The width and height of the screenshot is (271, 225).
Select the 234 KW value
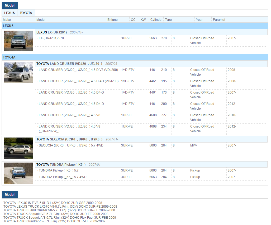(164, 126)
